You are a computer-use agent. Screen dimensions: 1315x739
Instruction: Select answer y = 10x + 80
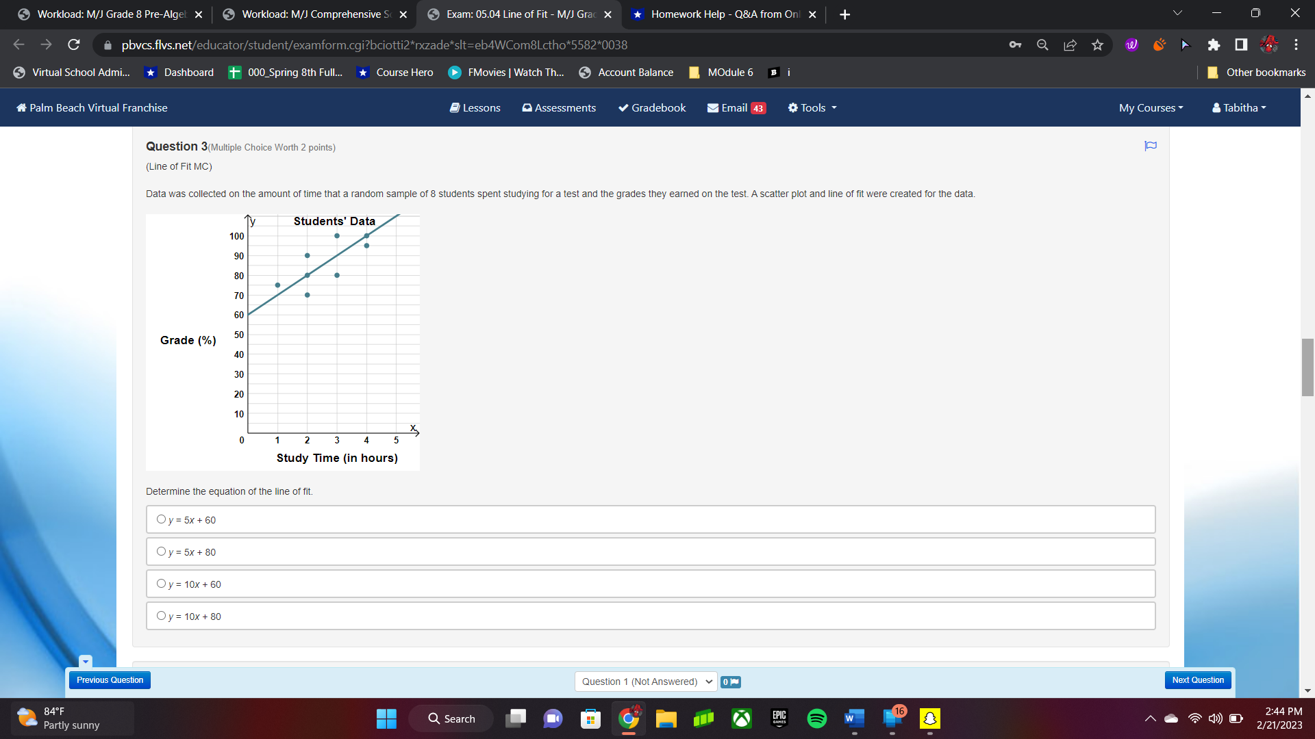click(x=161, y=614)
